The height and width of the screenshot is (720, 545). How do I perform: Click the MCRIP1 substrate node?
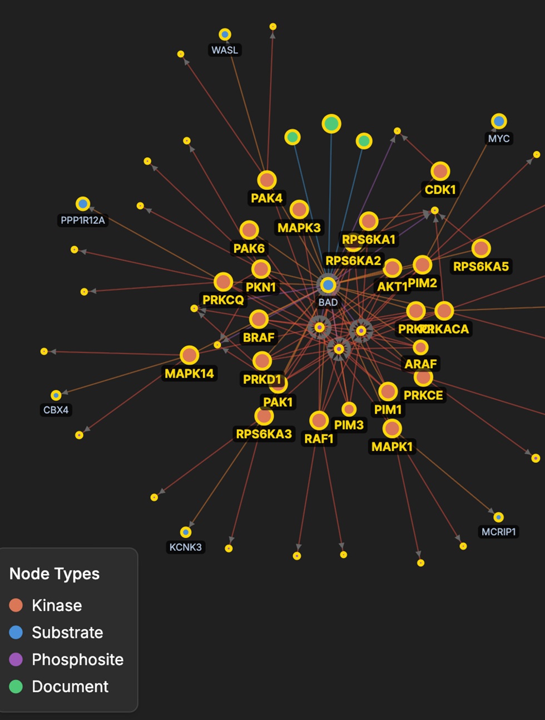pos(499,517)
